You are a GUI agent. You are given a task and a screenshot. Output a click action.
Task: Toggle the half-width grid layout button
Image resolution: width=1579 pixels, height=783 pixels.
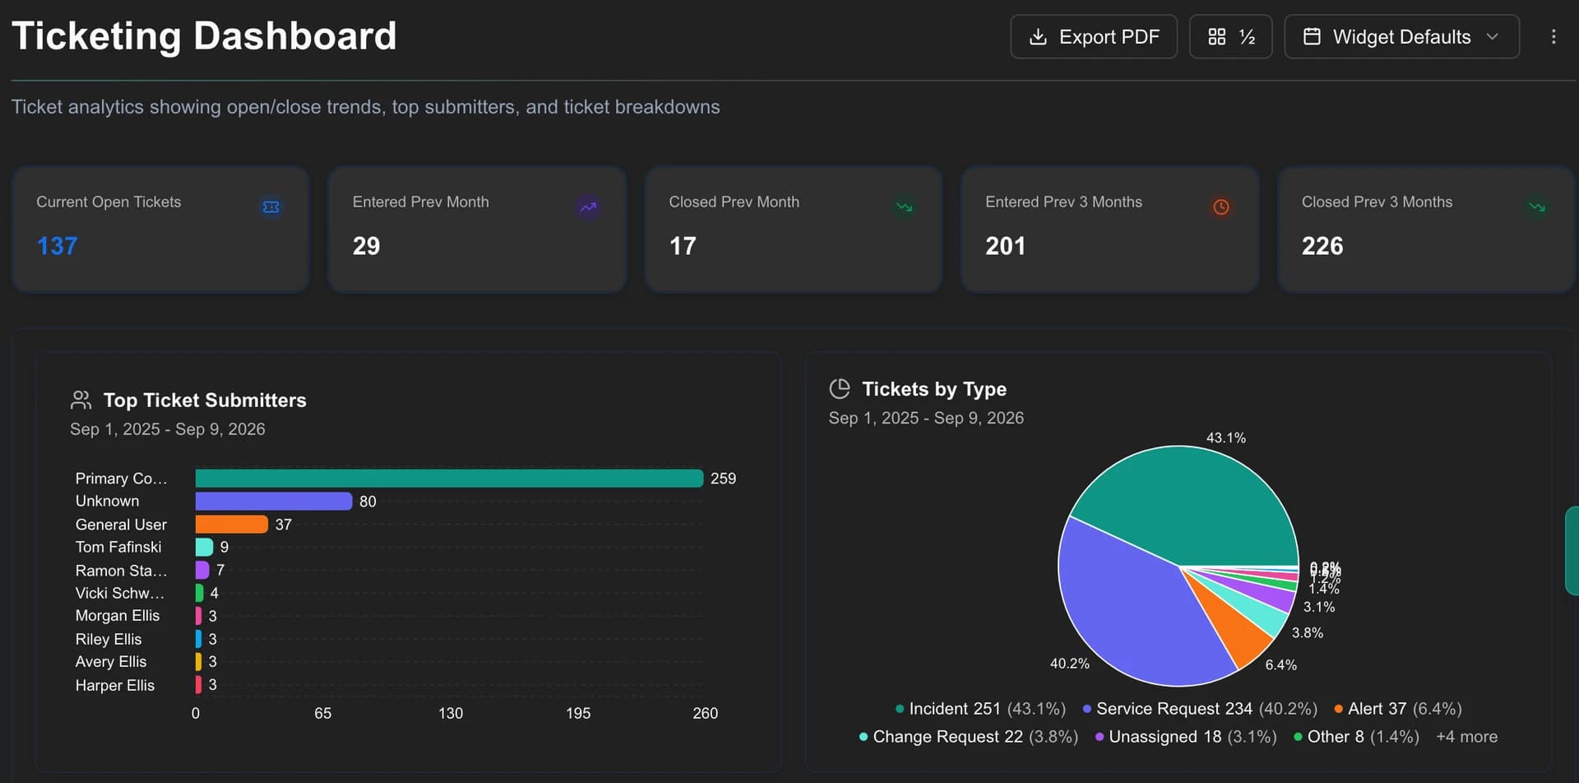click(x=1230, y=37)
